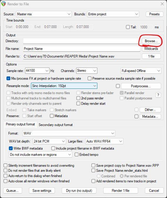Image resolution: width=167 pixels, height=198 pixels.
Task: Click the Render 1 file button
Action: click(121, 190)
